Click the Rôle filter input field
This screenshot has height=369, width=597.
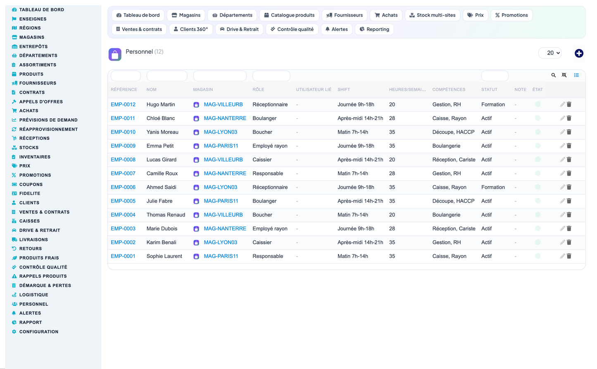coord(271,76)
